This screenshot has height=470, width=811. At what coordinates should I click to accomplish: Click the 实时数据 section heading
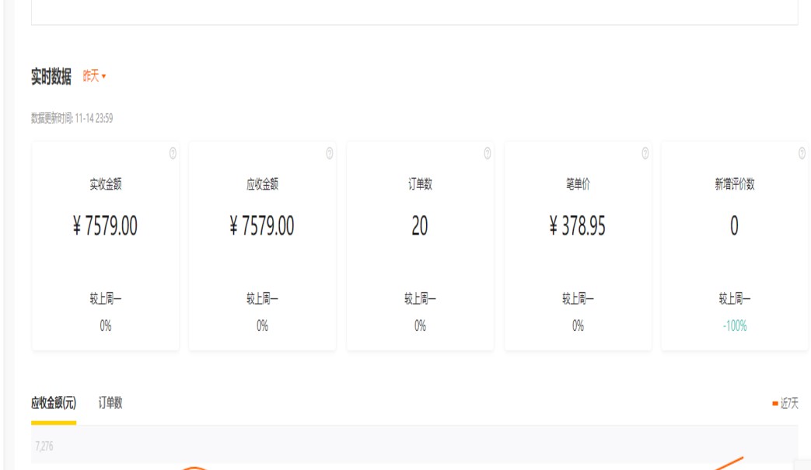click(x=51, y=76)
